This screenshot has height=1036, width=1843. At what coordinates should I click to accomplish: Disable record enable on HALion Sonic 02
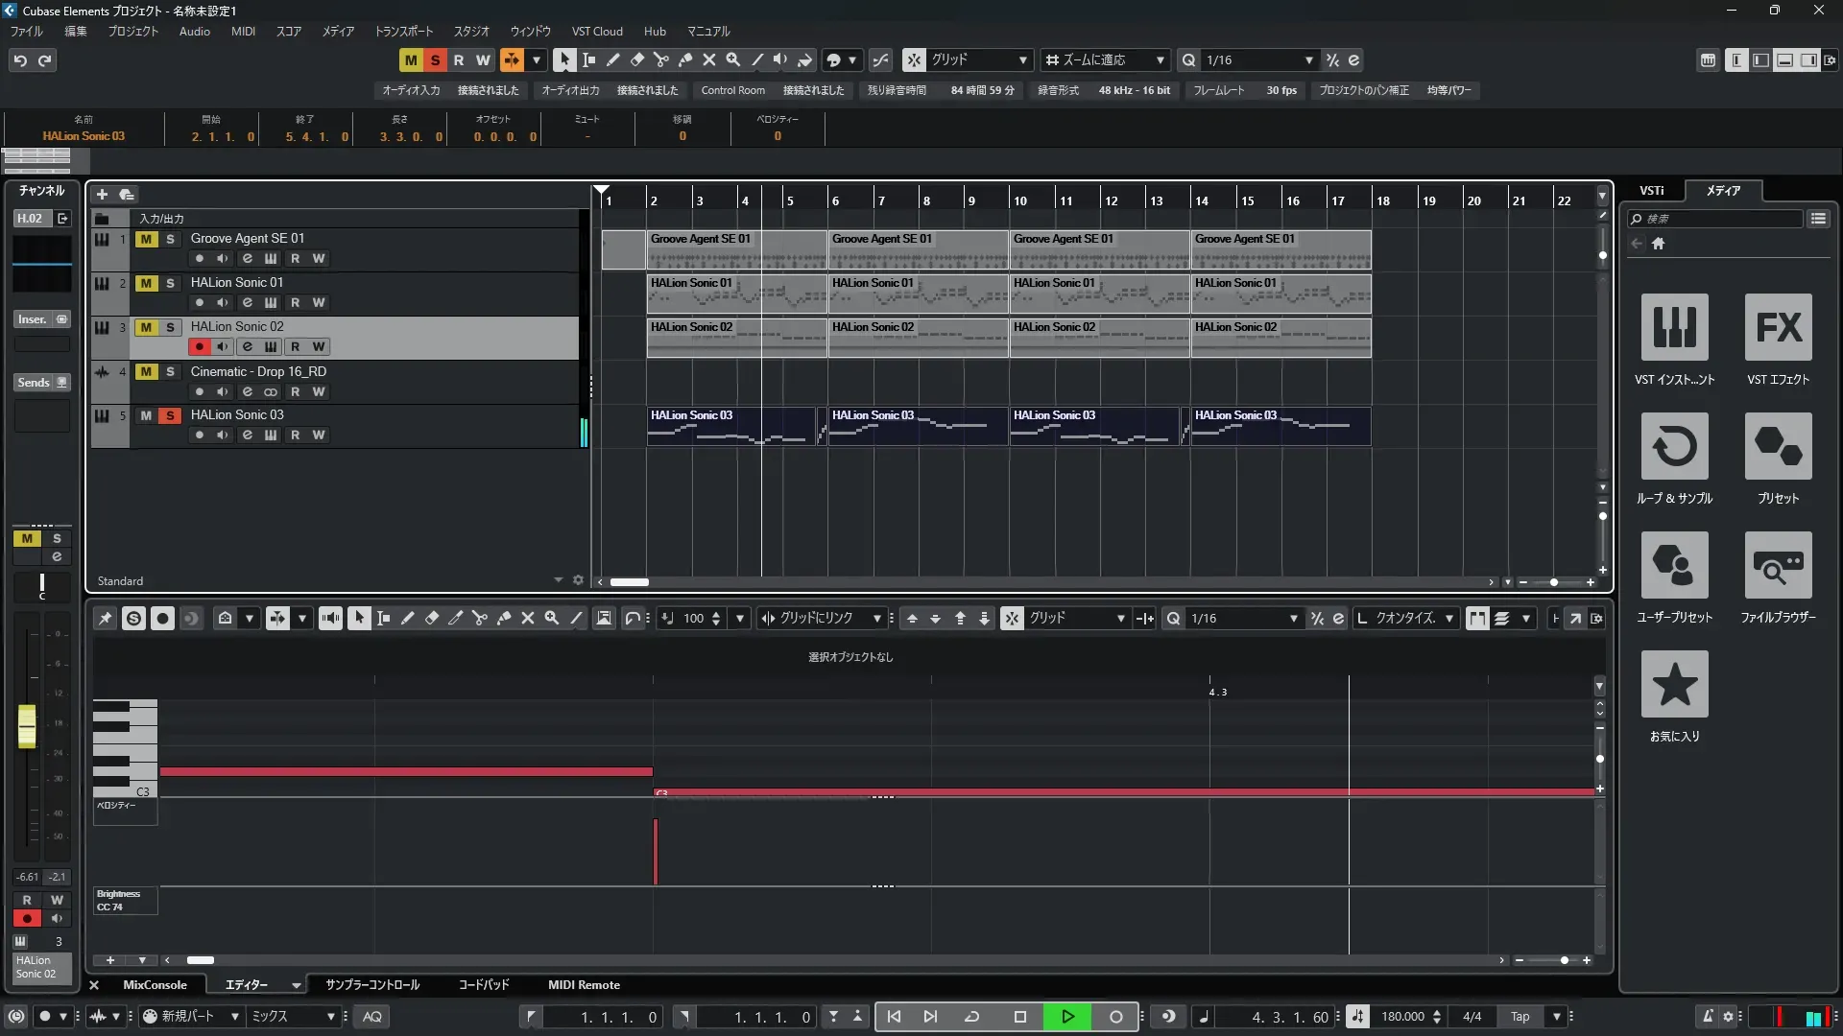point(200,346)
